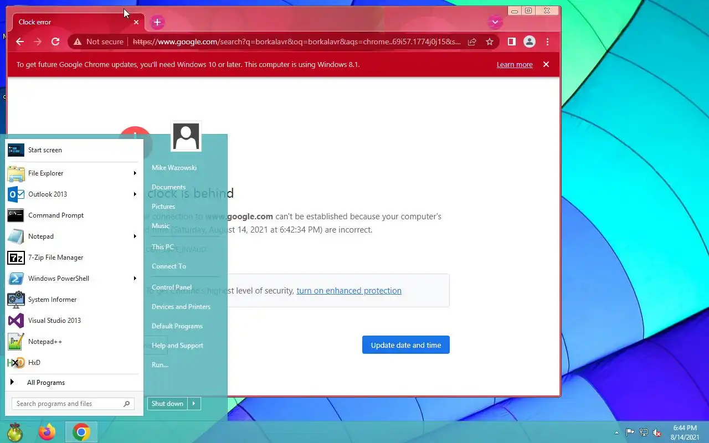Open a new Chrome tab
Screen dimensions: 709x443
tap(157, 22)
